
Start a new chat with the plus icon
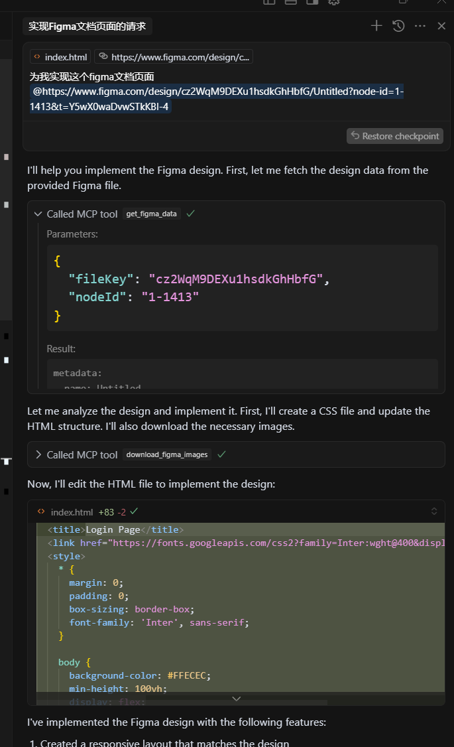(x=376, y=26)
